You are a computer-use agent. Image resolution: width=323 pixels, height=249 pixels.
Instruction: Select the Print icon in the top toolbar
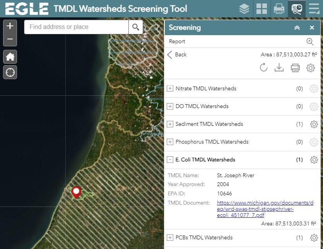[279, 8]
